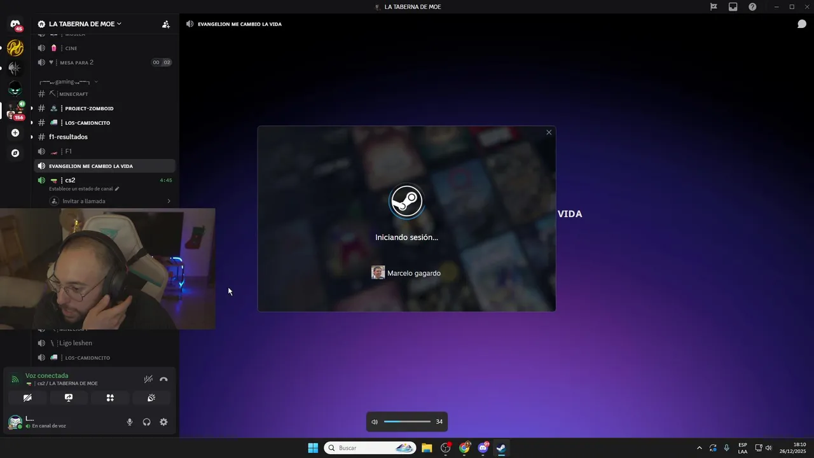Screen dimensions: 814x458
Task: Click the speaker icon in volume popup
Action: 375,422
